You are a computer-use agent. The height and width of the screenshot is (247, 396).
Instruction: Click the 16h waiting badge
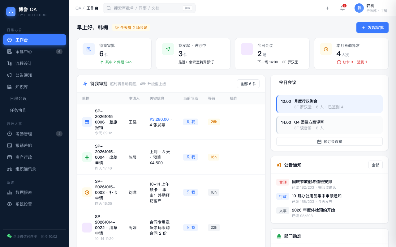pos(213,157)
